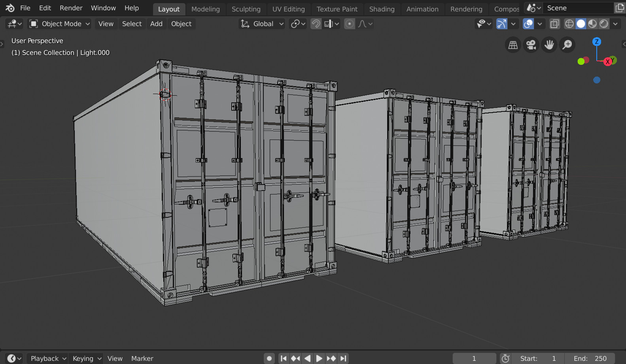The height and width of the screenshot is (364, 626).
Task: Open the Edit menu
Action: coord(45,8)
